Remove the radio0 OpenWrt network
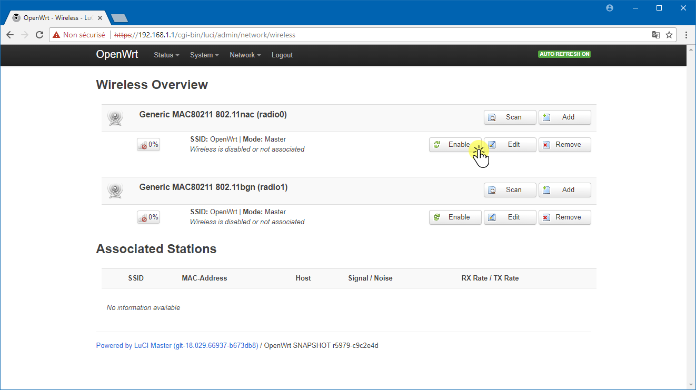Image resolution: width=696 pixels, height=390 pixels. pos(565,145)
